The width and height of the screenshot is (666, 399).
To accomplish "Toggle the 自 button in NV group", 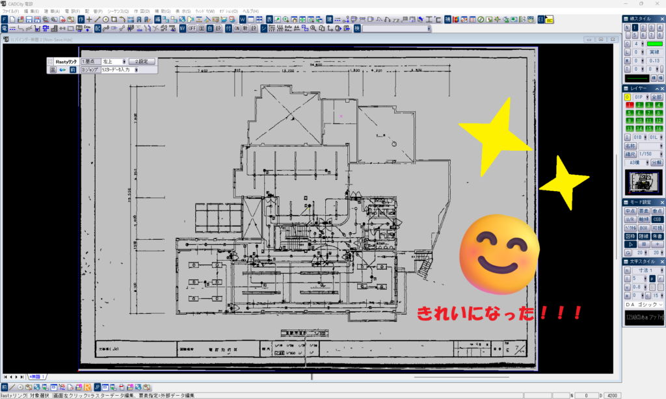I will [x=210, y=29].
